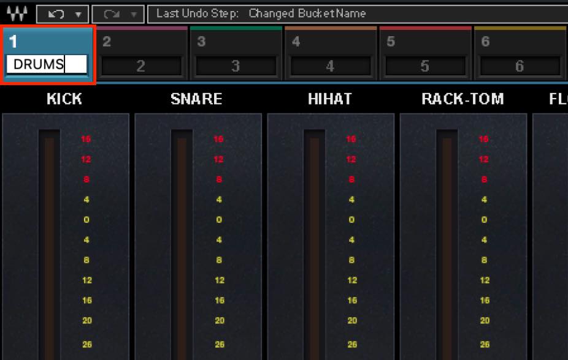The height and width of the screenshot is (360, 568).
Task: Click the red 16 mark on KICK meter
Action: click(x=86, y=139)
